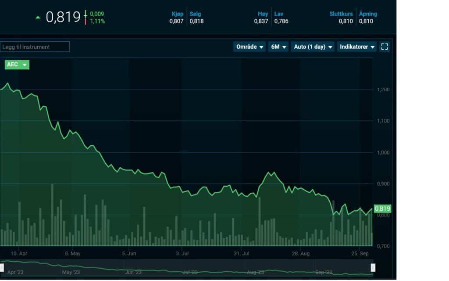Viewport: 449px width, 281px height.
Task: Click the Høy label
Action: pos(263,14)
